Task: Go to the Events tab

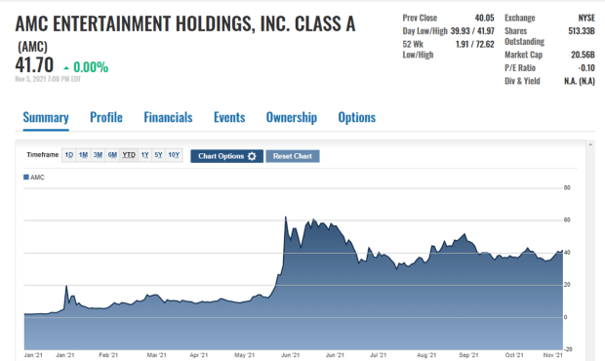Action: pos(229,118)
